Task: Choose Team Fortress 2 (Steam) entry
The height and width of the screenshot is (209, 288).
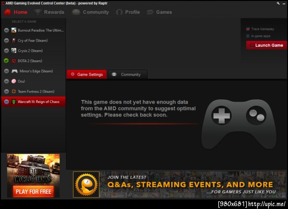Action: (33, 92)
